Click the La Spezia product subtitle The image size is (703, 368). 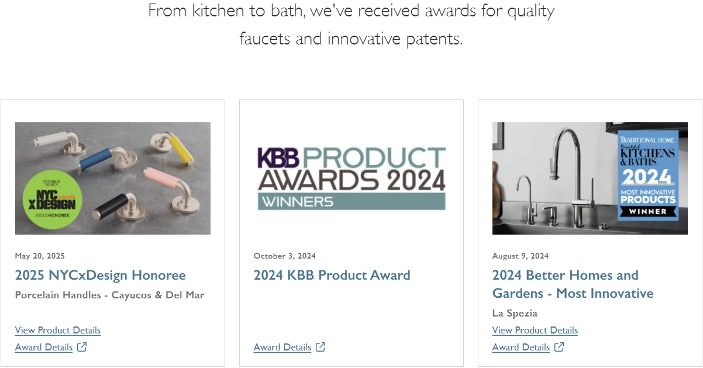[x=515, y=313]
